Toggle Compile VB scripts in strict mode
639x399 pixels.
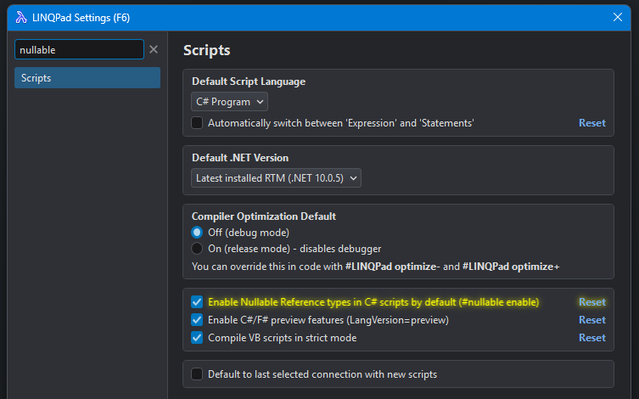tap(197, 338)
